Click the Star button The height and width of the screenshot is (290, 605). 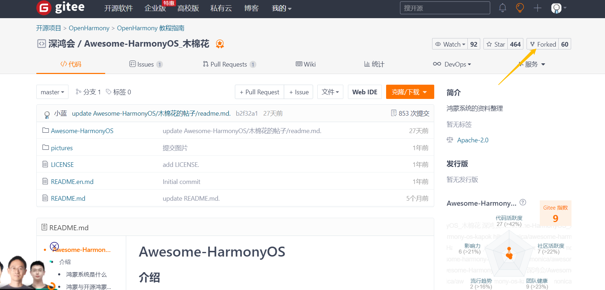pos(496,44)
